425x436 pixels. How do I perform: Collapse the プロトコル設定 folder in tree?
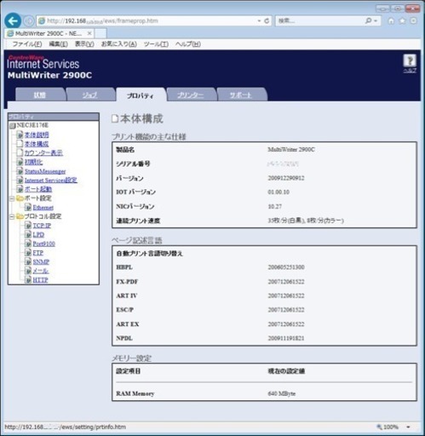click(x=12, y=217)
